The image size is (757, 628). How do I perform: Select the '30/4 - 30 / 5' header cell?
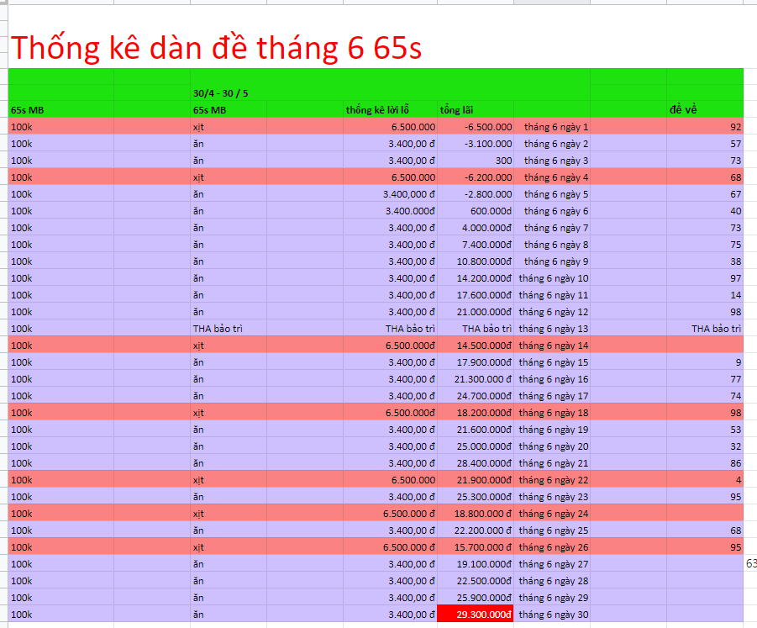tap(220, 93)
